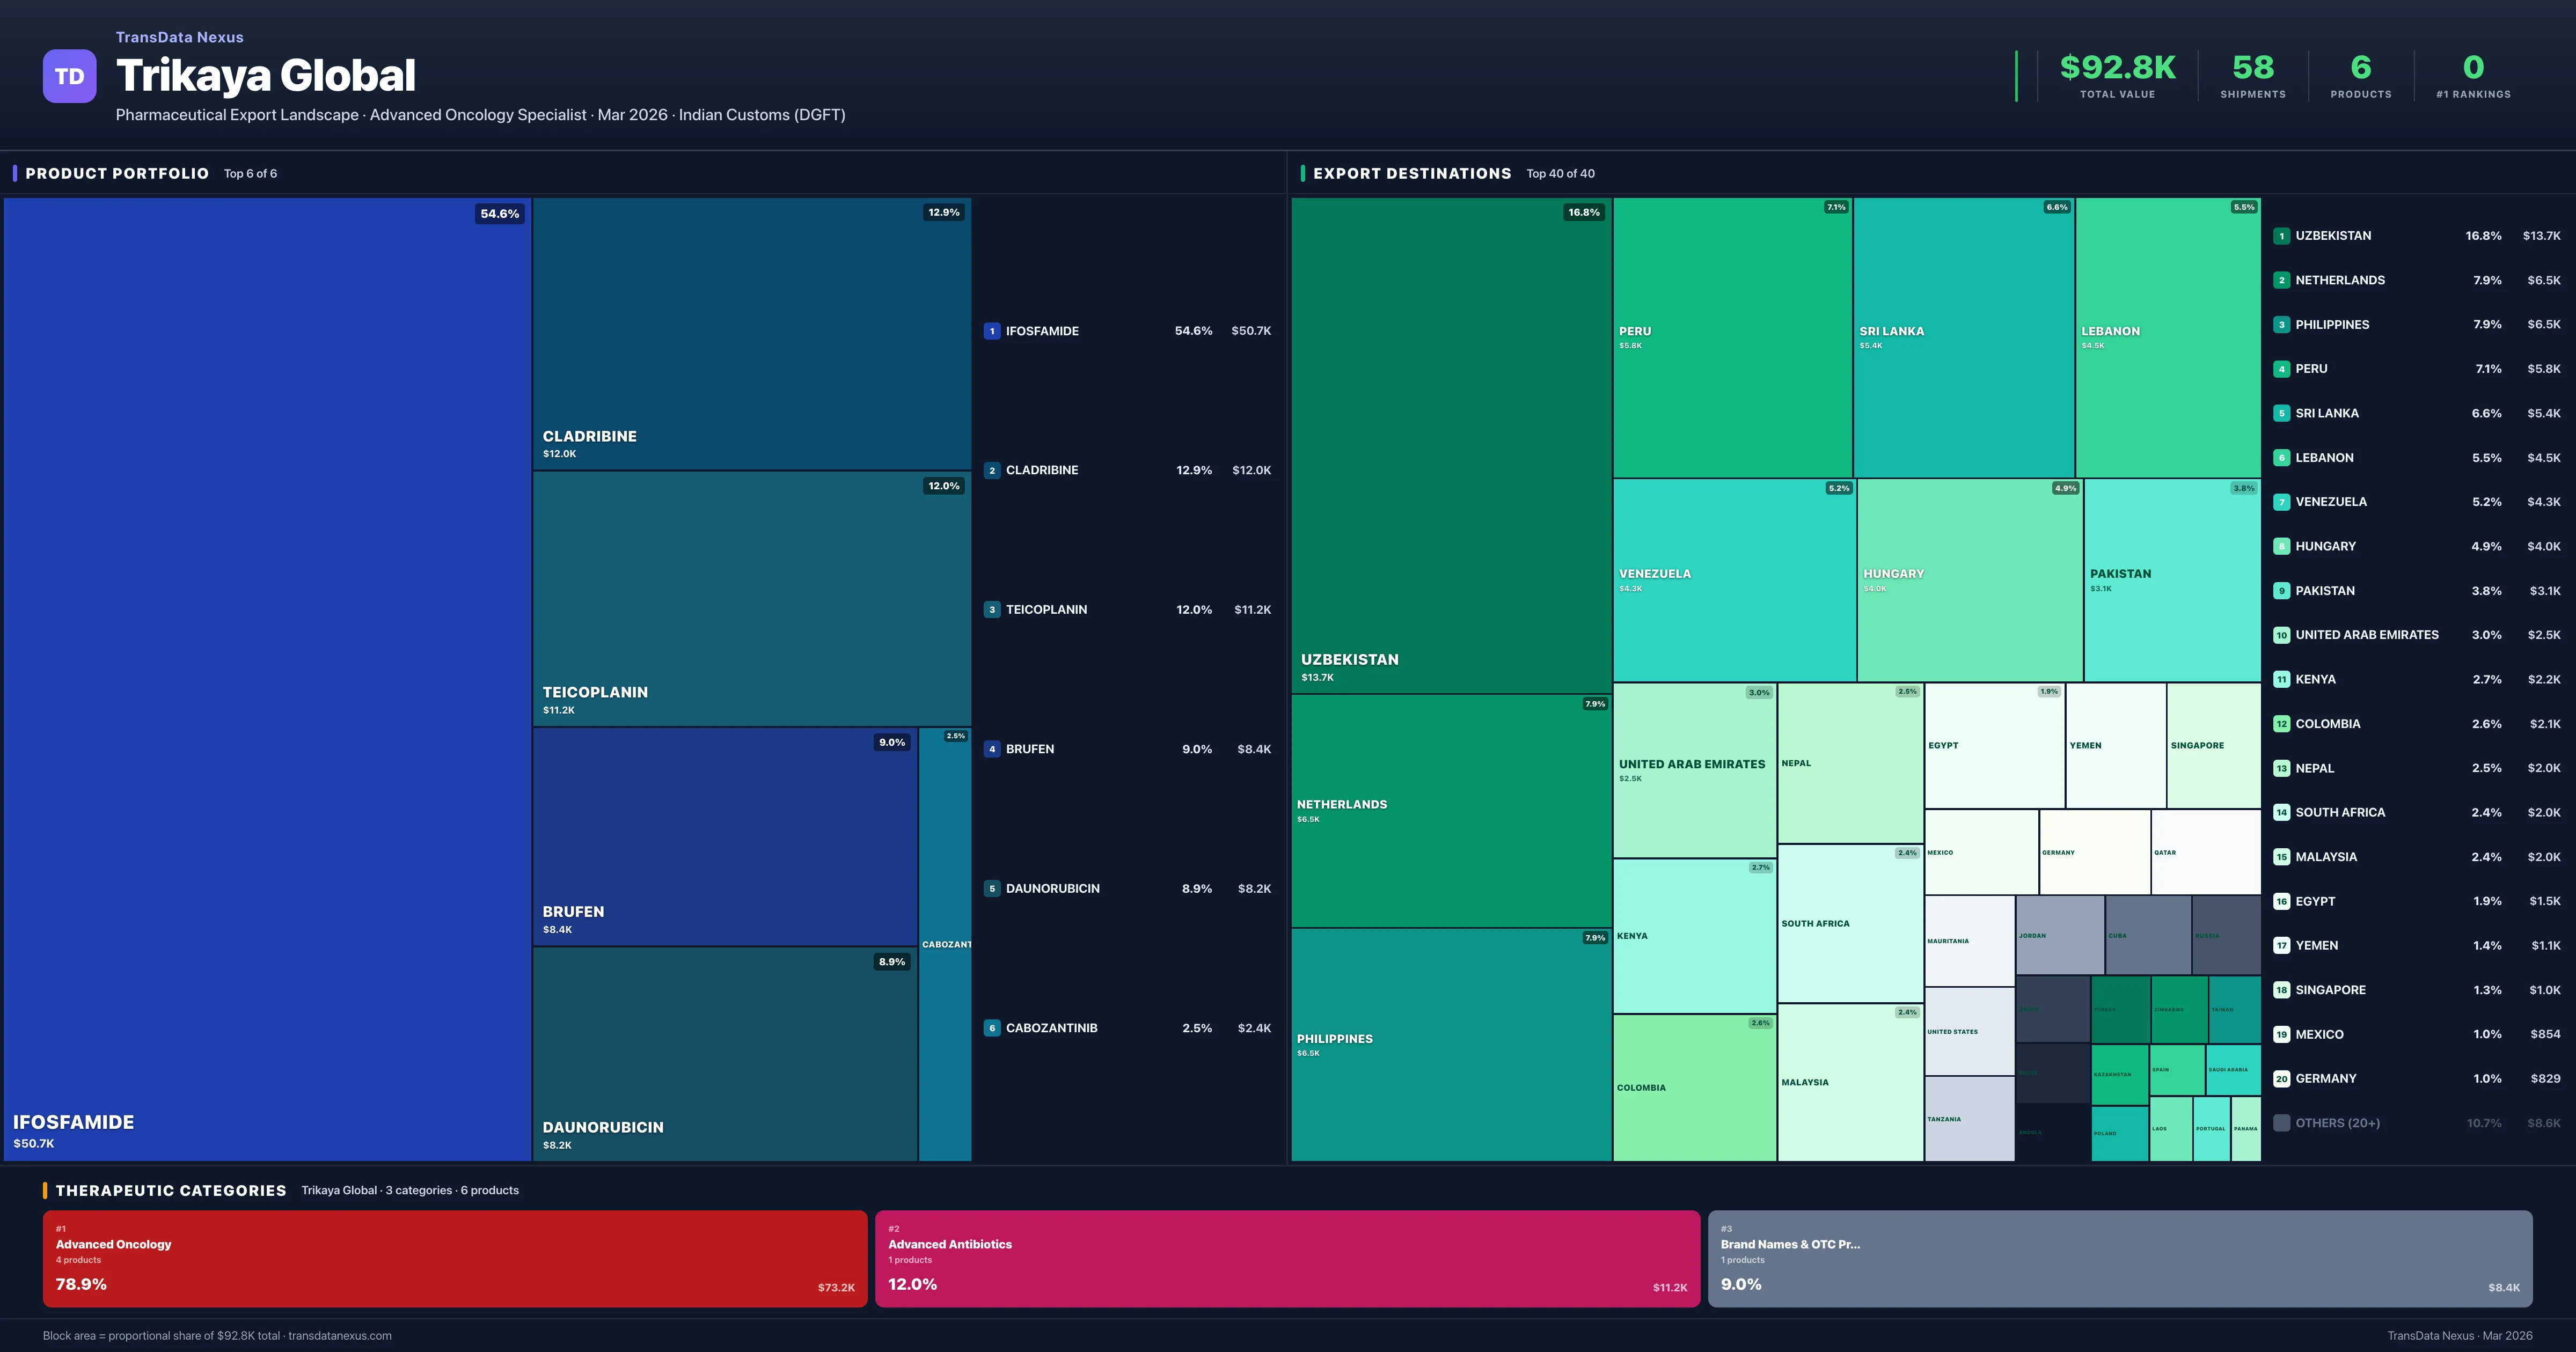Expand the Top 40 of 40 destination list
Image resolution: width=2576 pixels, height=1352 pixels.
(x=1560, y=173)
